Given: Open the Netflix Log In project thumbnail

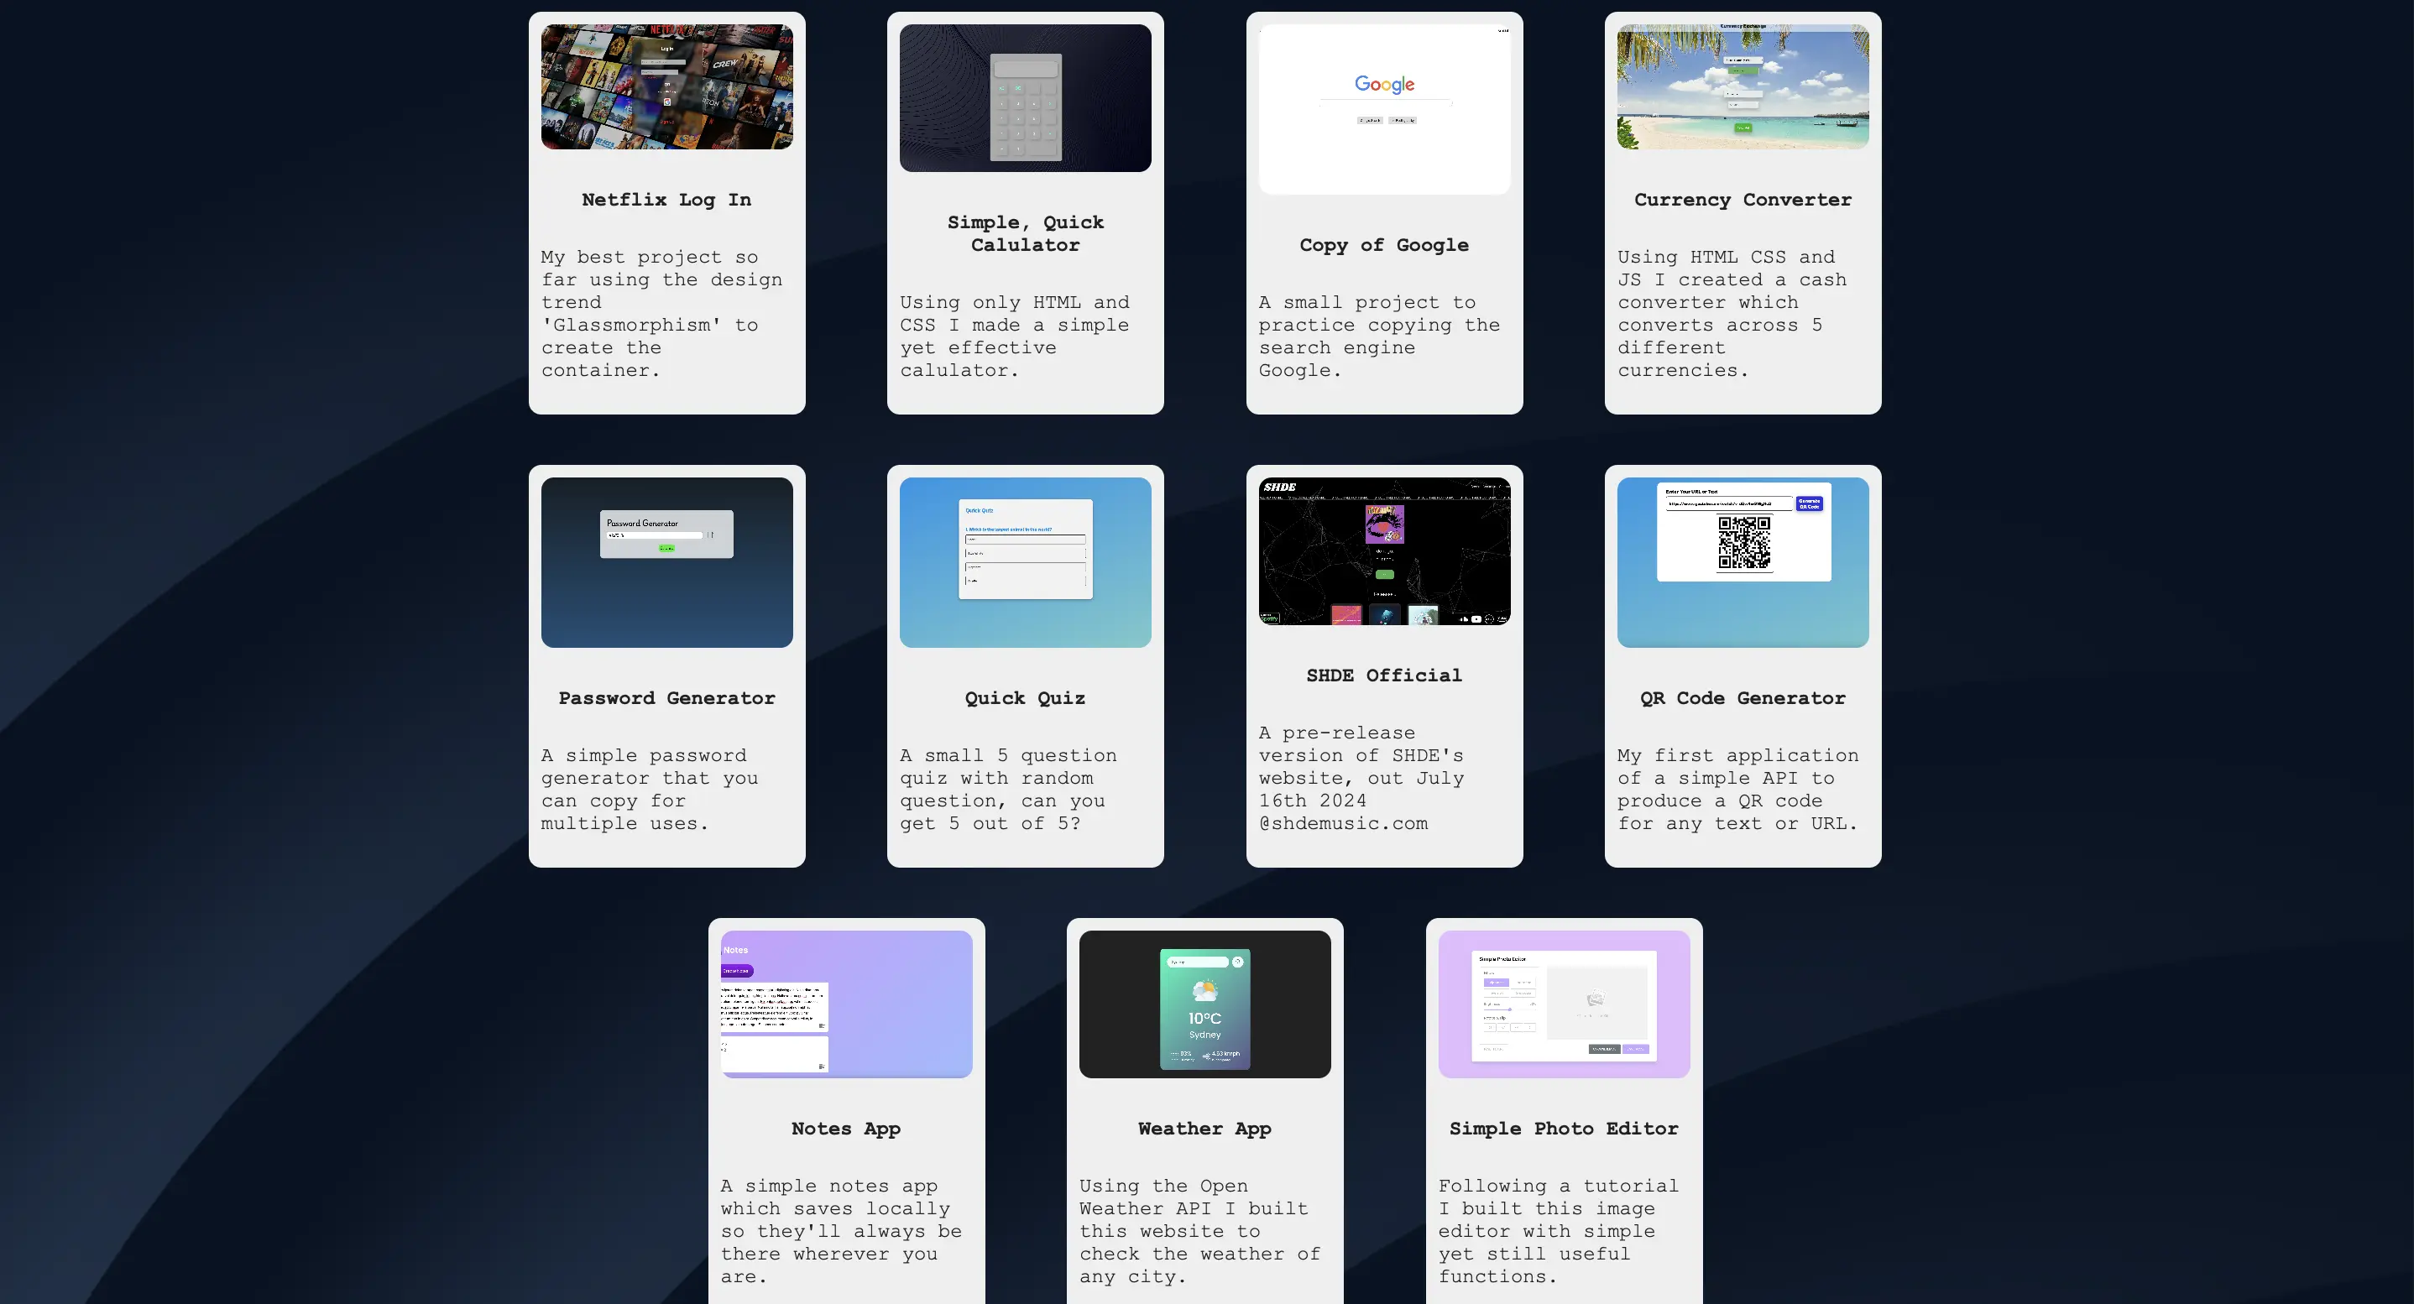Looking at the screenshot, I should click(x=666, y=86).
